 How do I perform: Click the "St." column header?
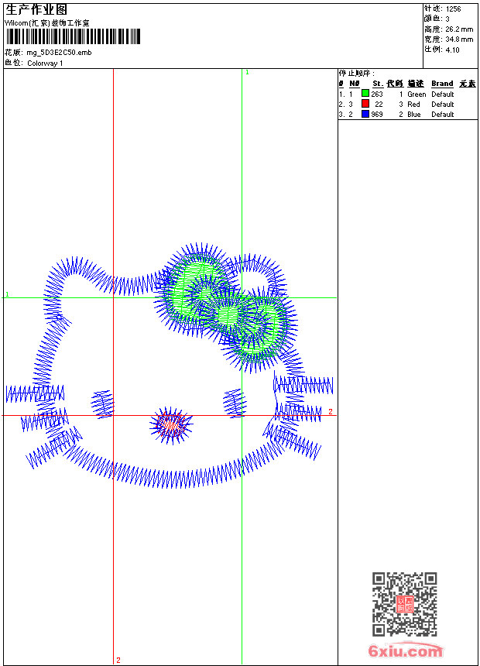tap(378, 84)
